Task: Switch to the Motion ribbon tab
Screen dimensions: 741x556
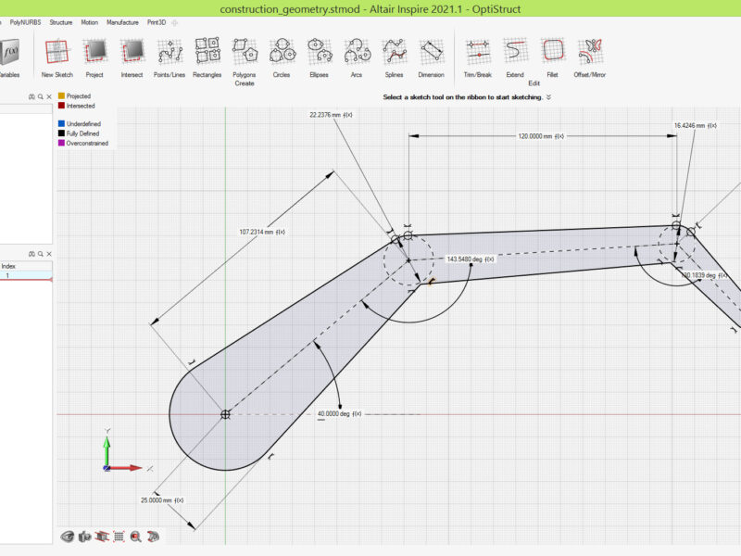Action: pyautogui.click(x=89, y=22)
